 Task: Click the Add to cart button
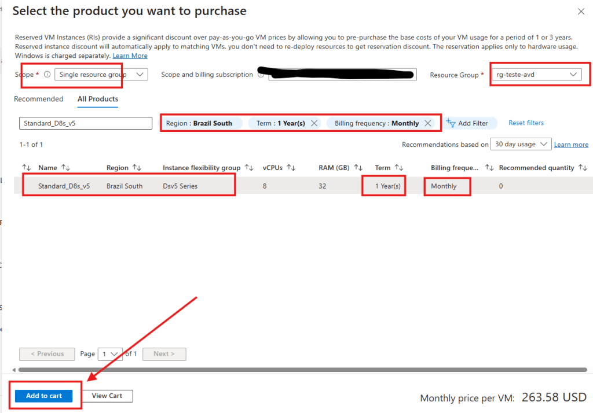click(x=44, y=396)
